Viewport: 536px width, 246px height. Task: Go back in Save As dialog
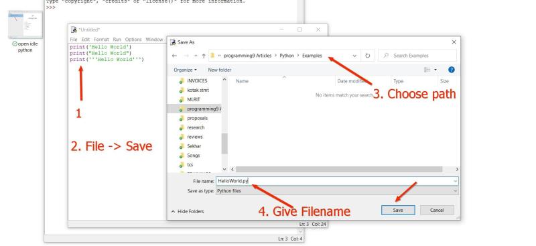[174, 56]
